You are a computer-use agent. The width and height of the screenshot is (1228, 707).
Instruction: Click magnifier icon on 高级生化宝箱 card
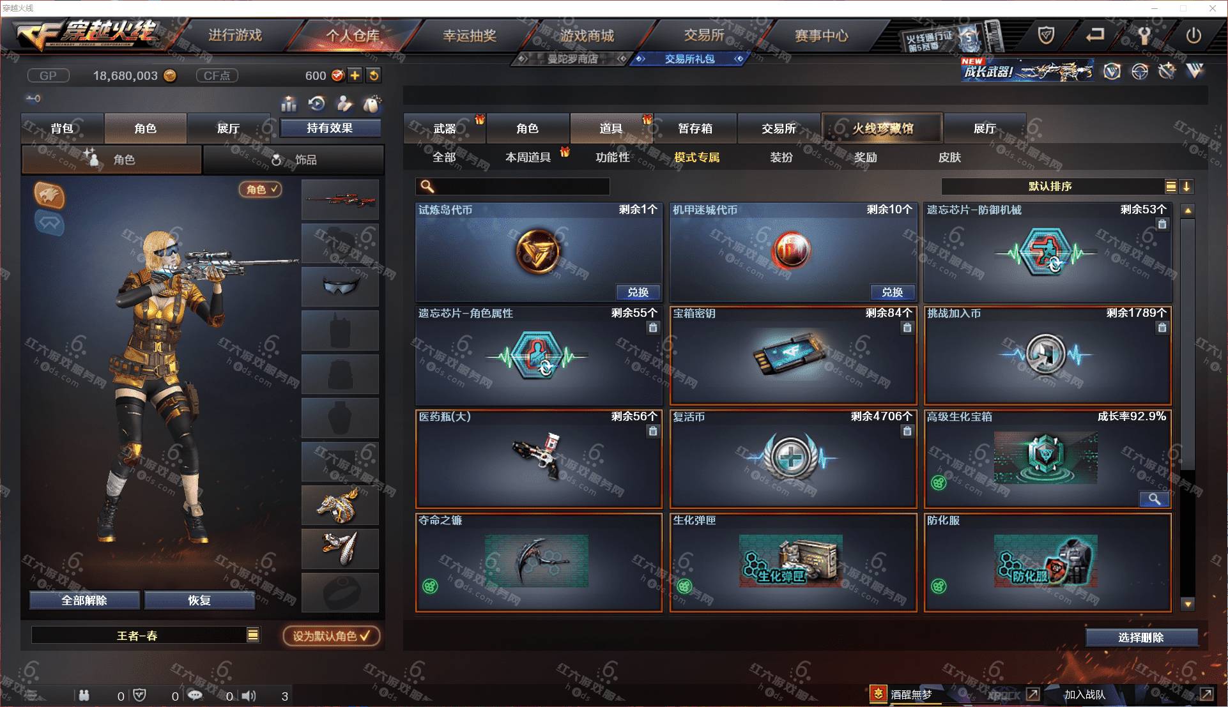1155,499
